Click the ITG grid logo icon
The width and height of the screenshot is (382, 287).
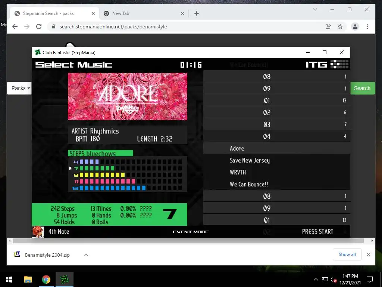339,64
